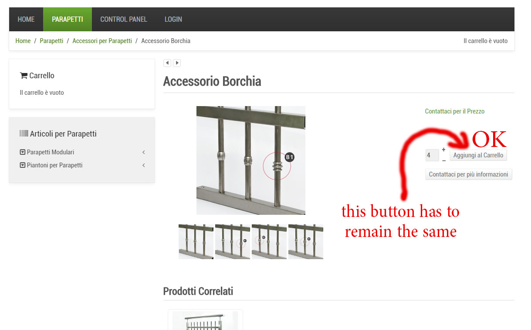Screen dimensions: 531x330
Task: Click the barcode icon beside Articoli per Parapetti
Action: (24, 134)
